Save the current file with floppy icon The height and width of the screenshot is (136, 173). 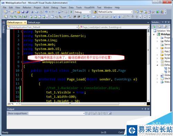[x=23, y=12]
